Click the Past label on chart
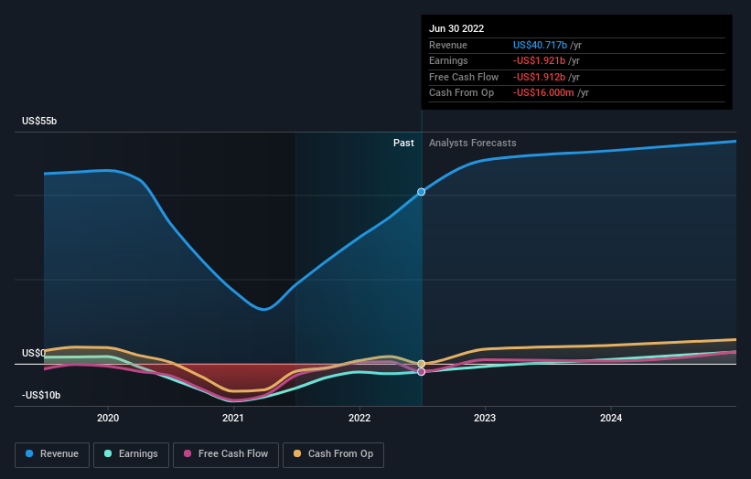 [403, 144]
